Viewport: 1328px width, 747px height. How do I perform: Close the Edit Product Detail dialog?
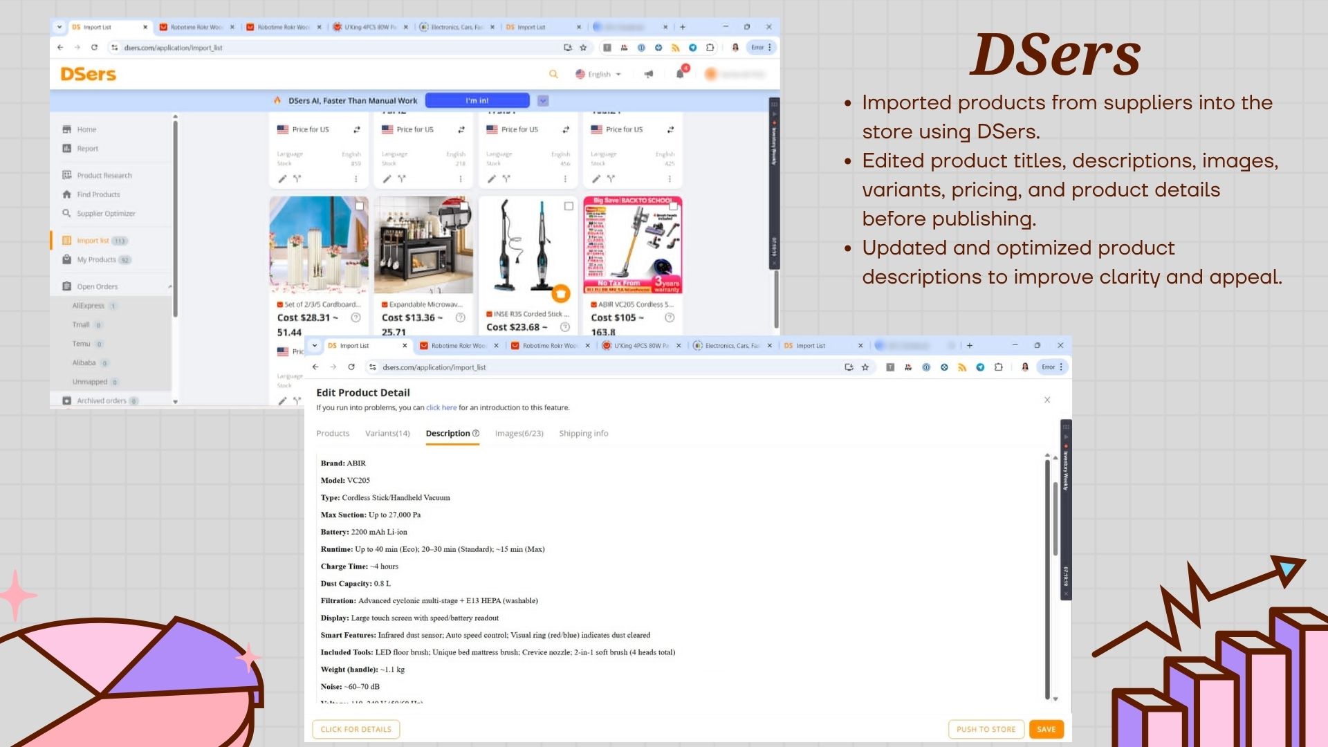[1047, 400]
